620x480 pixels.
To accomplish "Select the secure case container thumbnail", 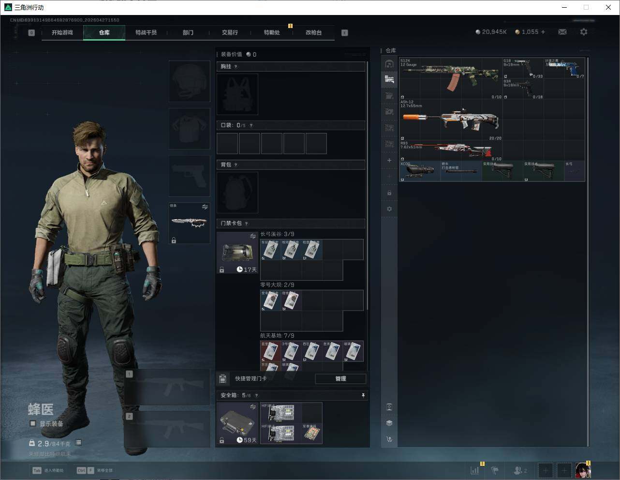I will tap(237, 423).
